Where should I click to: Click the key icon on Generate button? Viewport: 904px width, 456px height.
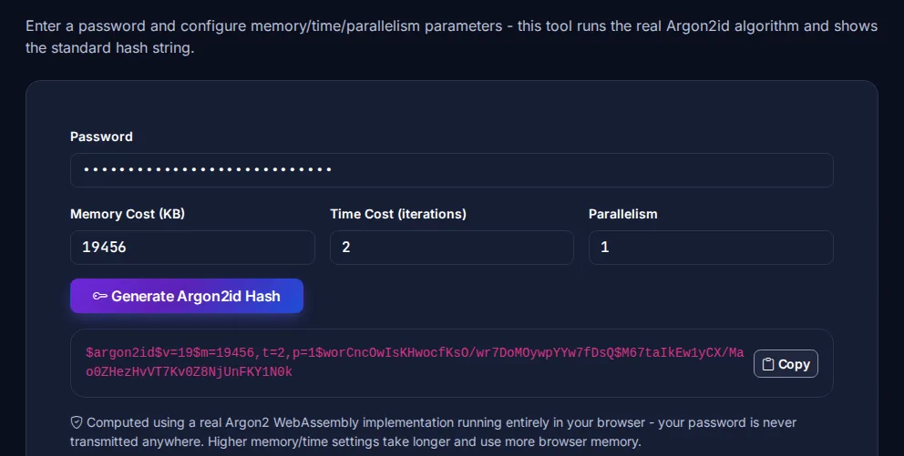click(99, 296)
